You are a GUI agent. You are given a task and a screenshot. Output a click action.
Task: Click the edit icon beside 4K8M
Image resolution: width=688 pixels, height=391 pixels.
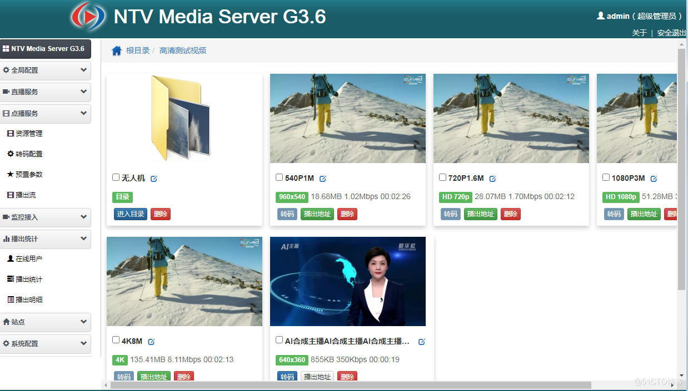pos(151,342)
